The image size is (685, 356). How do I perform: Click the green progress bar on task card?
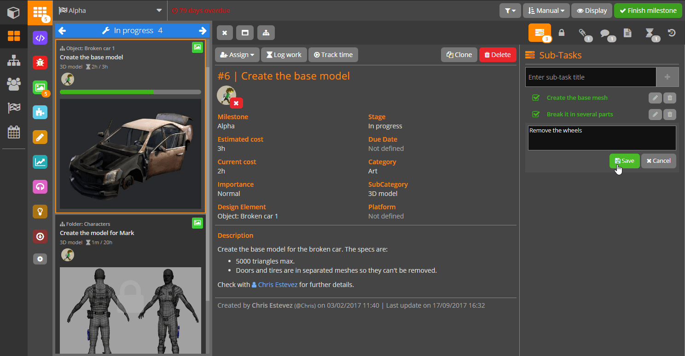click(x=130, y=92)
